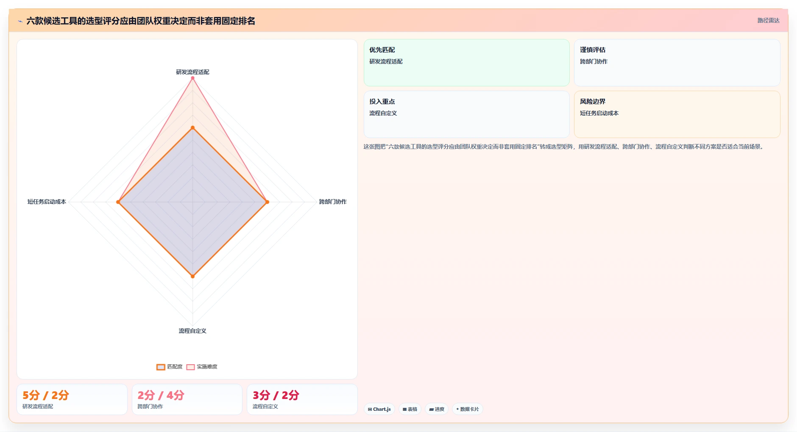
Task: Click the 路径雷达 label in header
Action: tap(768, 20)
